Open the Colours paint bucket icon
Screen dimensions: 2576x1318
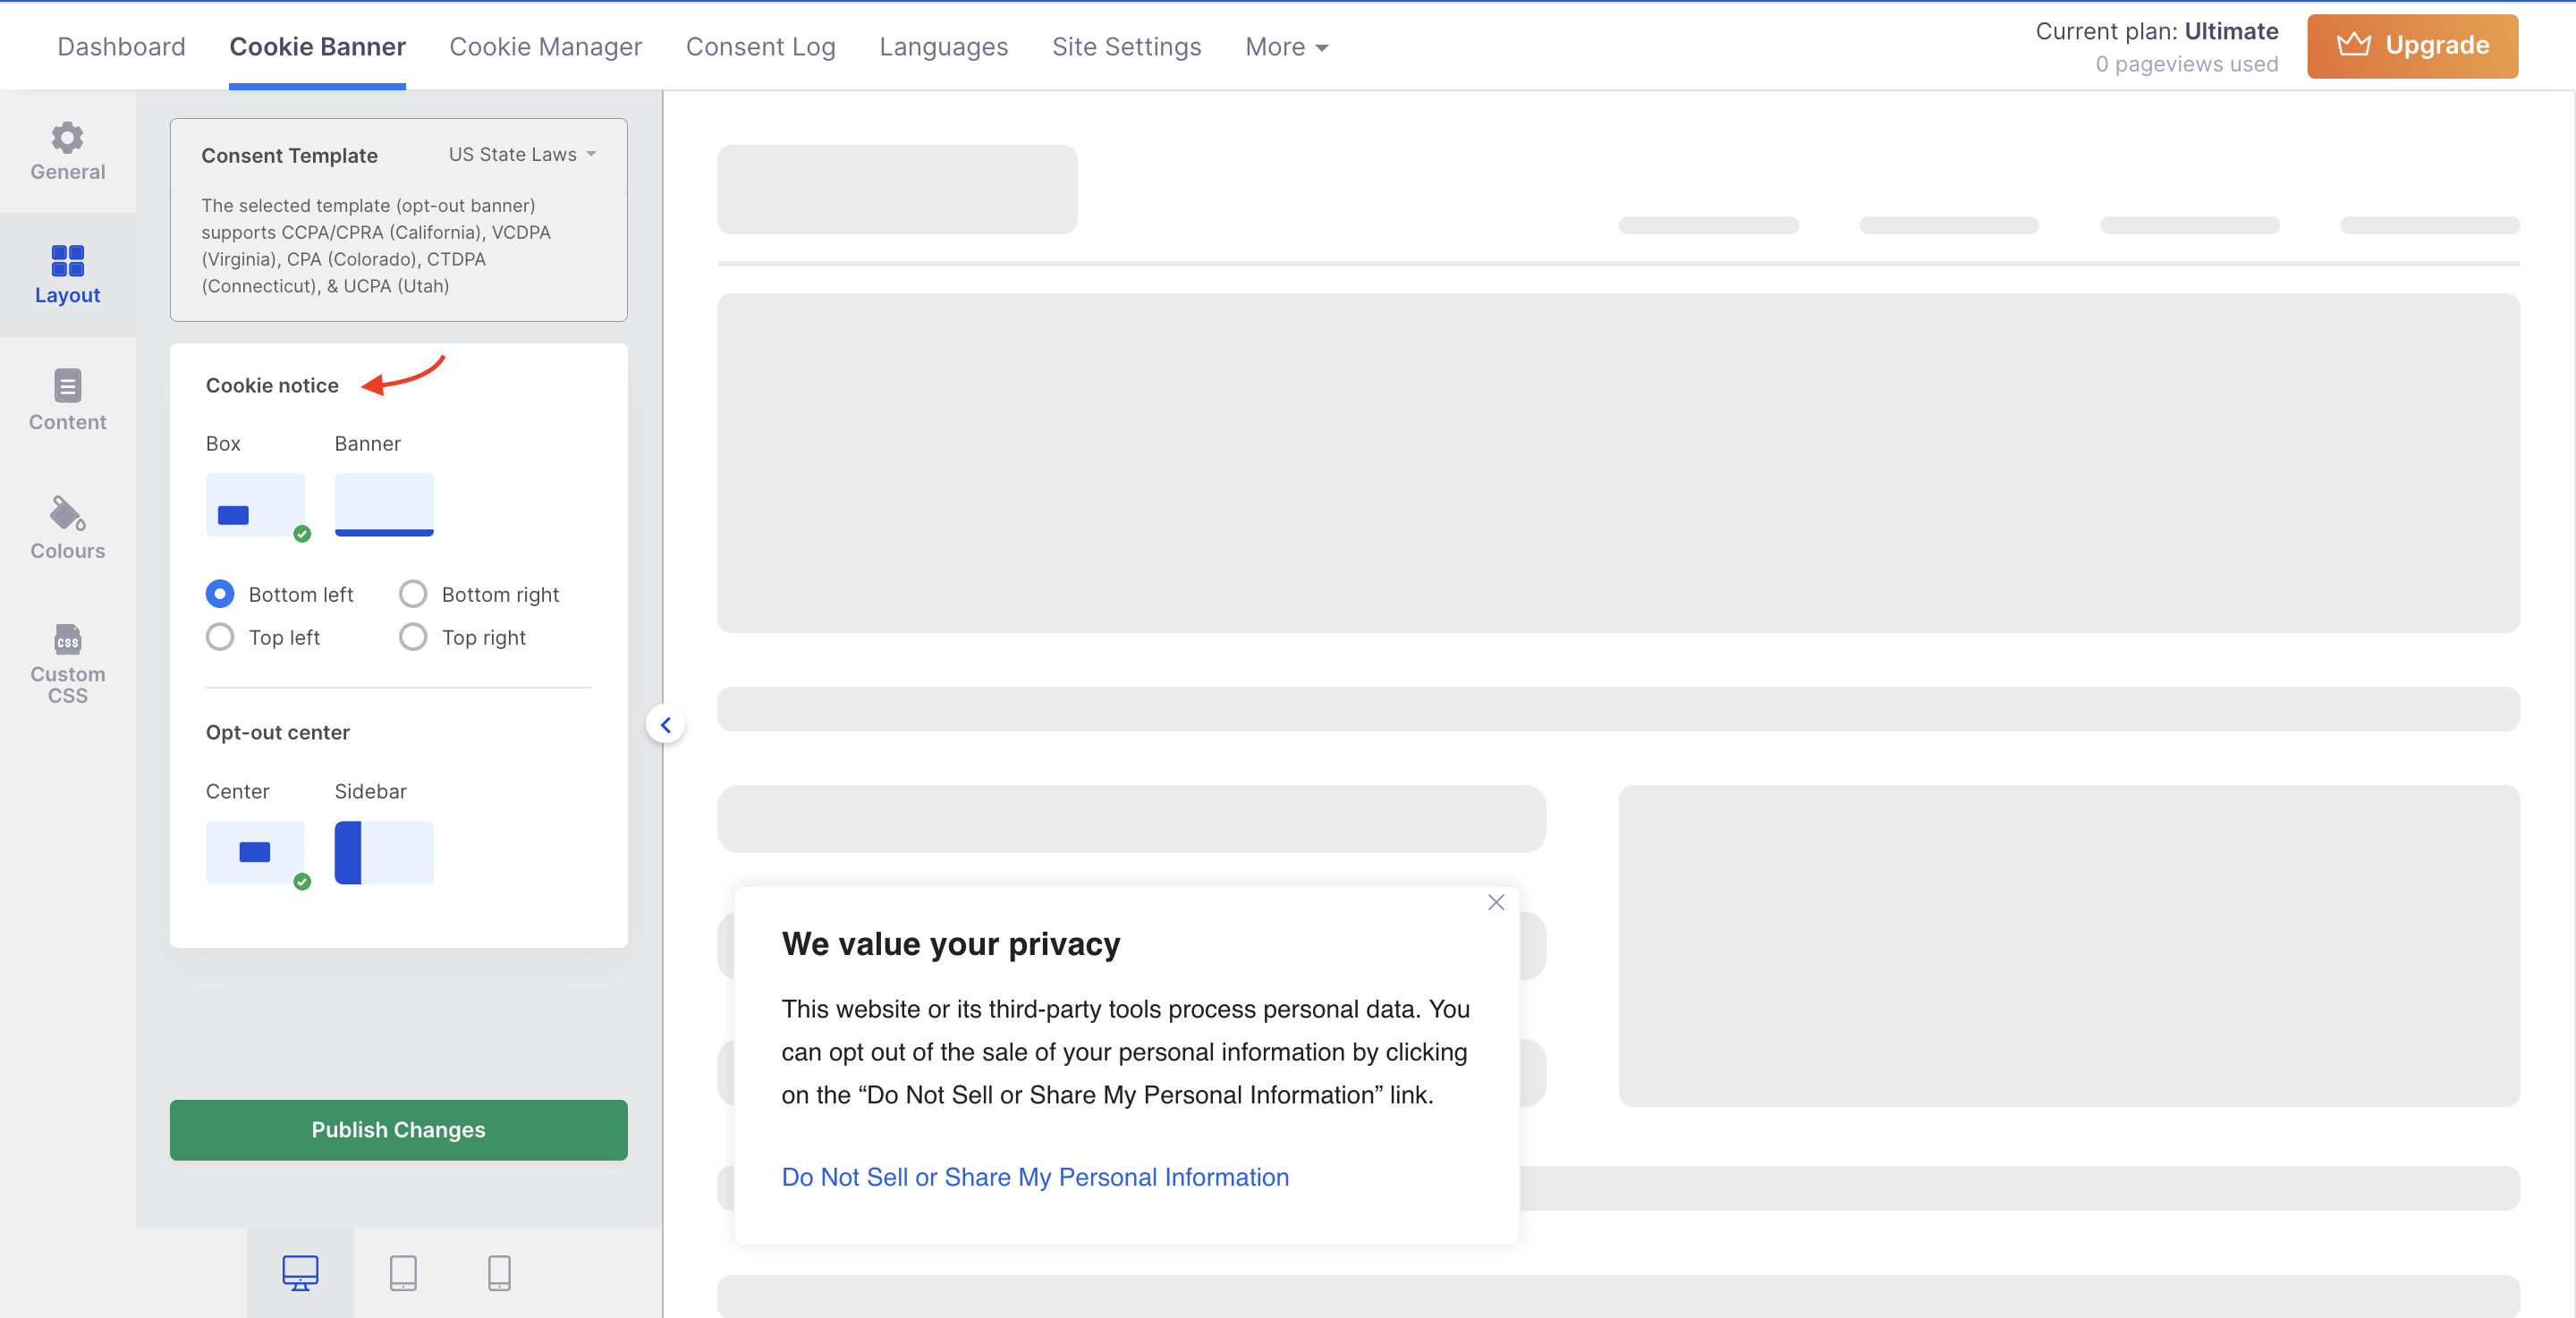point(67,513)
